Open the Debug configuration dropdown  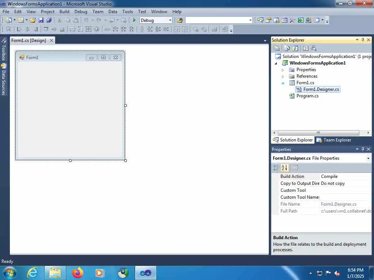170,20
